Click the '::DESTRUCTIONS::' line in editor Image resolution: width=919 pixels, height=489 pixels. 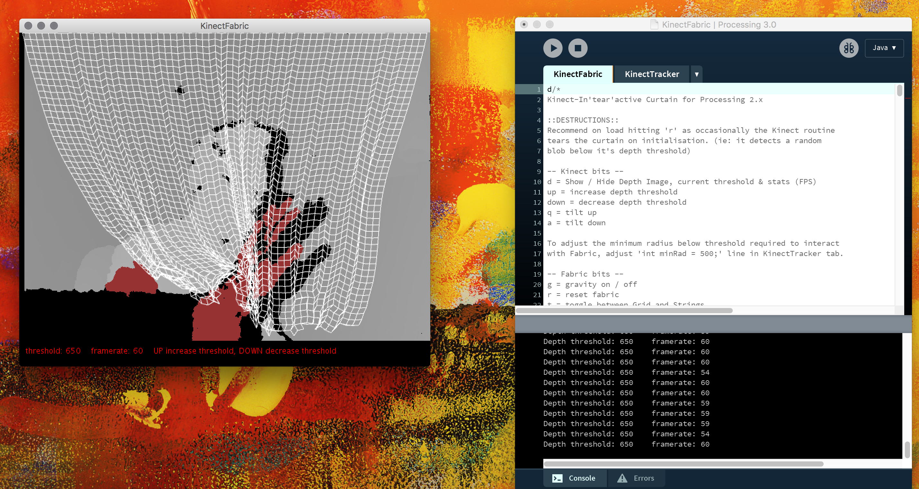pos(582,120)
